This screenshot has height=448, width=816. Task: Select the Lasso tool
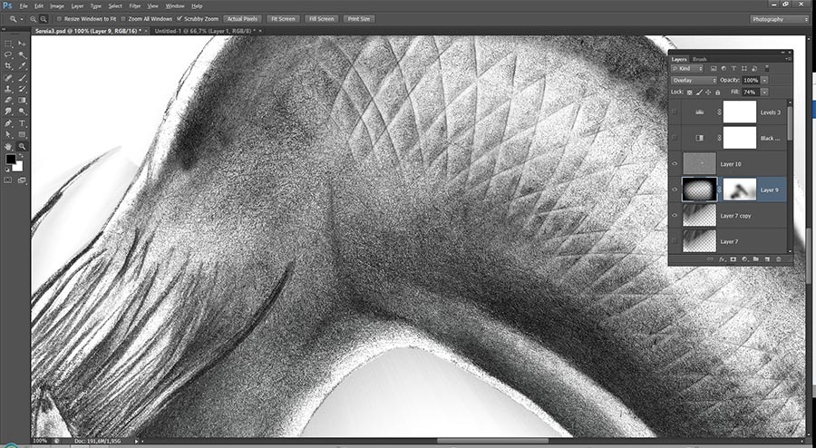click(x=9, y=54)
